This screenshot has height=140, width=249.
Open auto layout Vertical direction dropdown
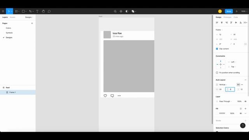(223, 85)
